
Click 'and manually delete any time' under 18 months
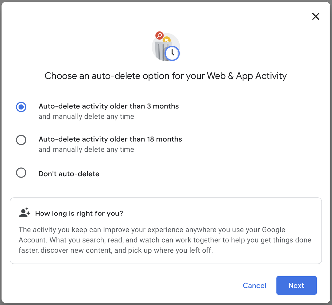86,150
